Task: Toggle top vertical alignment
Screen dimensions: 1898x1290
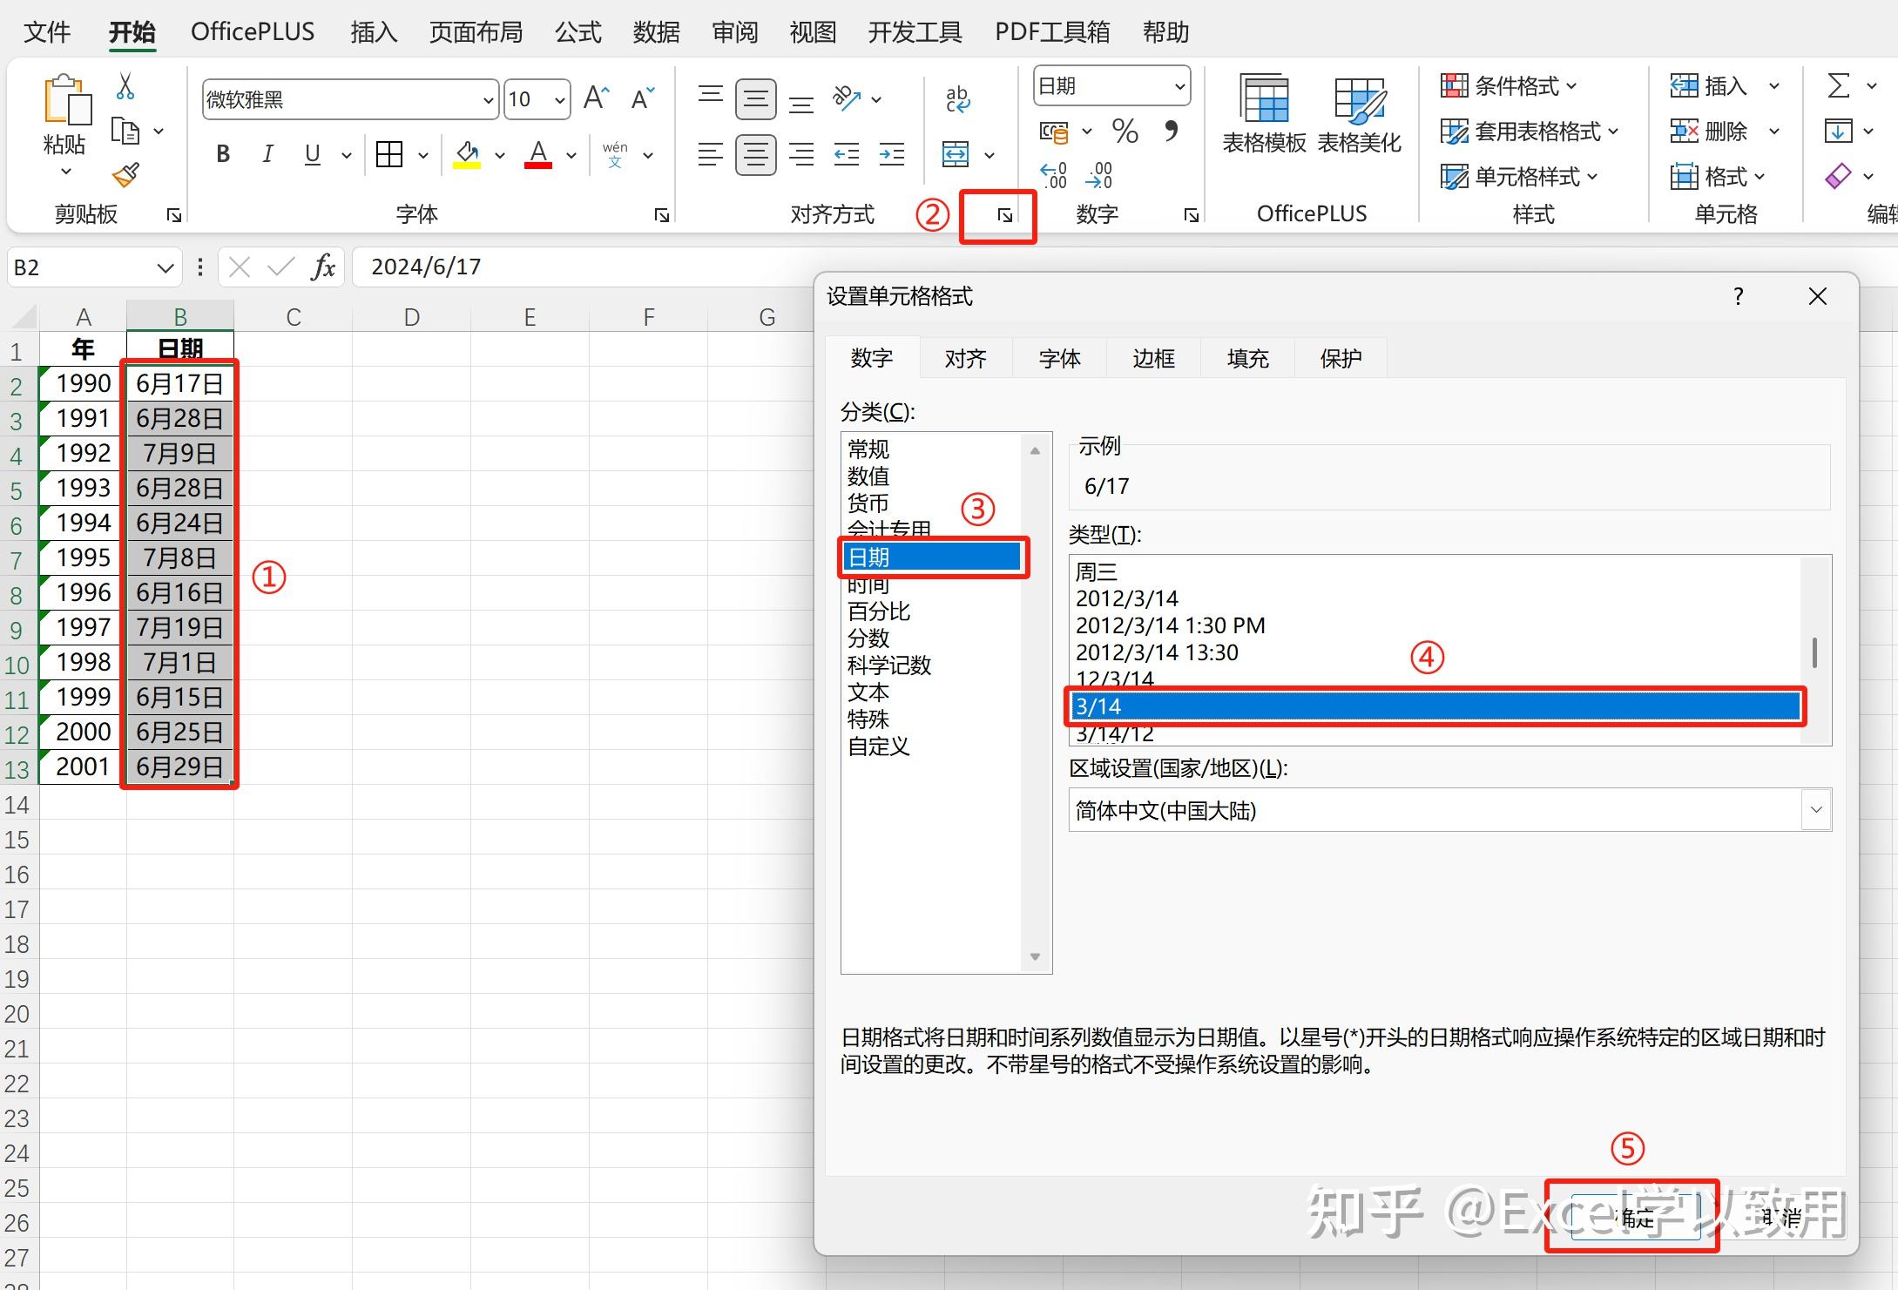Action: pyautogui.click(x=711, y=94)
